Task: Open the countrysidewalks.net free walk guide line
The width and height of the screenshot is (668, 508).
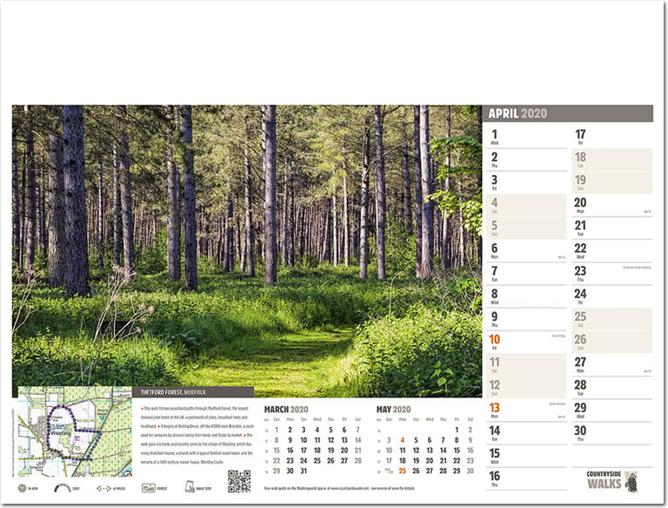Action: click(339, 488)
